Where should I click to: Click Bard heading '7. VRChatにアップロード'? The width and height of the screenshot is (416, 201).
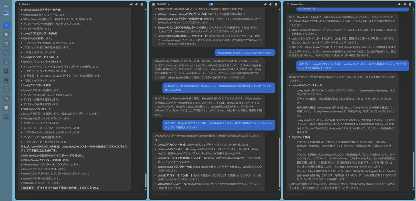tap(36, 109)
